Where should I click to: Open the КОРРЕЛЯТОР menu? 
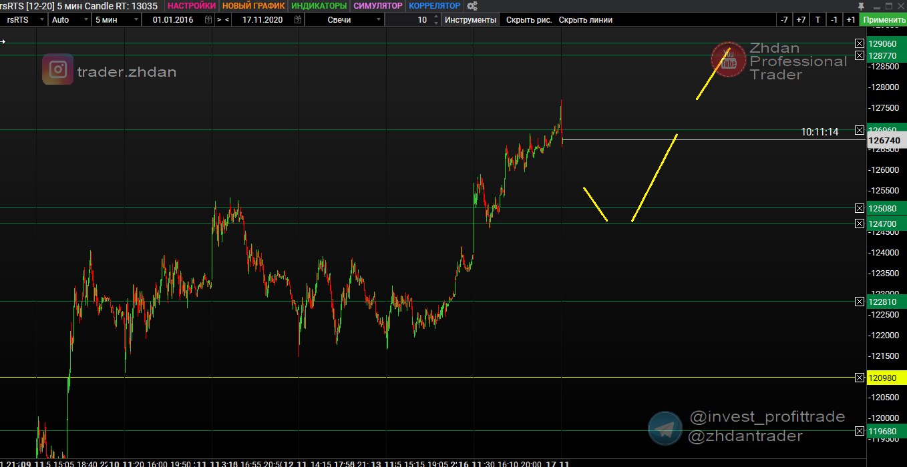tap(434, 6)
